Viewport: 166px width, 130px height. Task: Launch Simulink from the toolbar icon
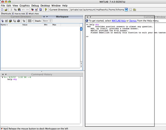pyautogui.click(x=33, y=10)
